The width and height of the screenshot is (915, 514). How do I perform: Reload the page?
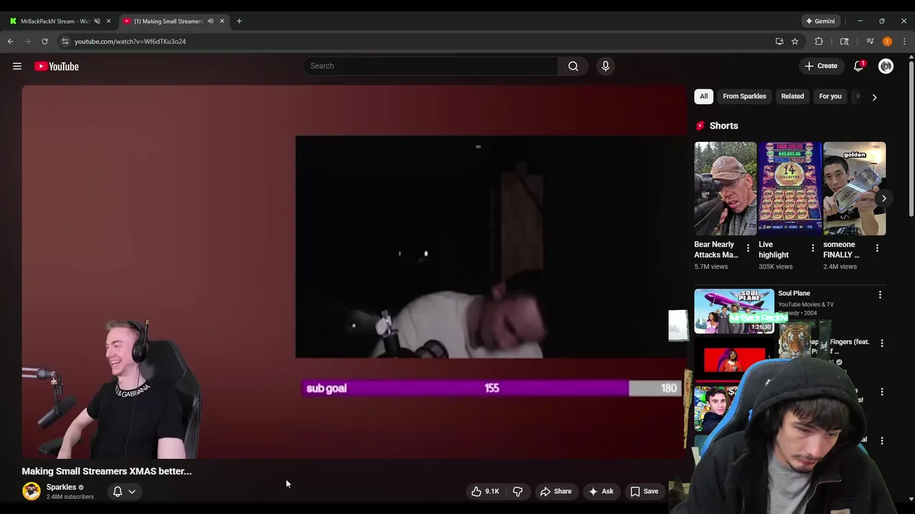44,41
